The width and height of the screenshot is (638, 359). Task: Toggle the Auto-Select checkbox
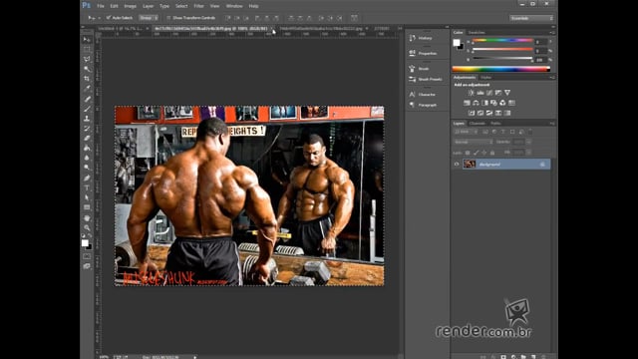tap(109, 18)
